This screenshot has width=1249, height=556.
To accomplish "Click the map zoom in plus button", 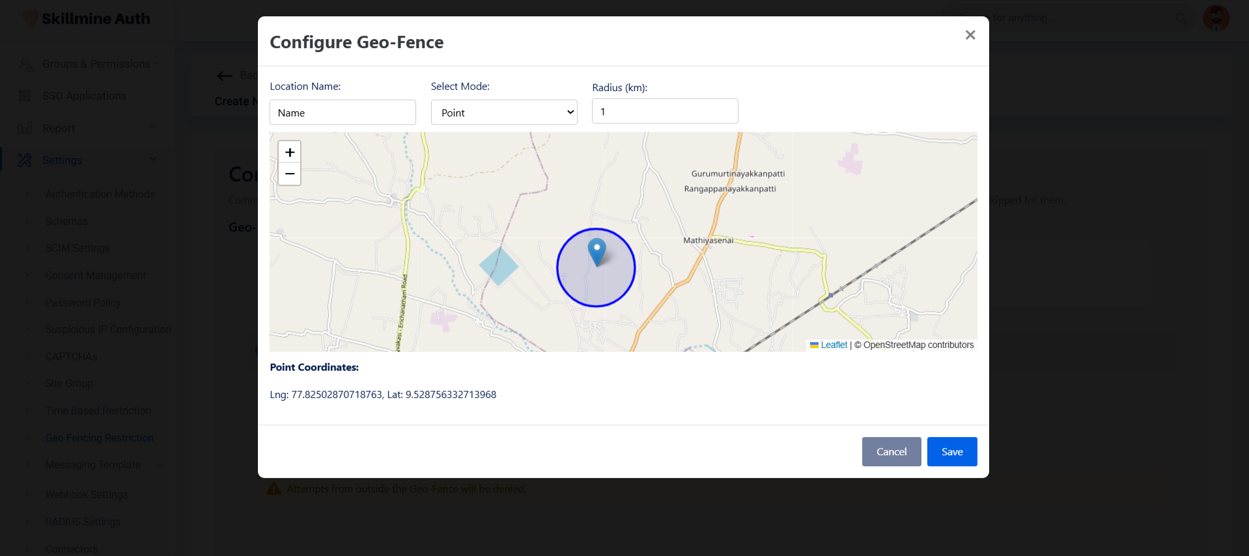I will click(290, 152).
